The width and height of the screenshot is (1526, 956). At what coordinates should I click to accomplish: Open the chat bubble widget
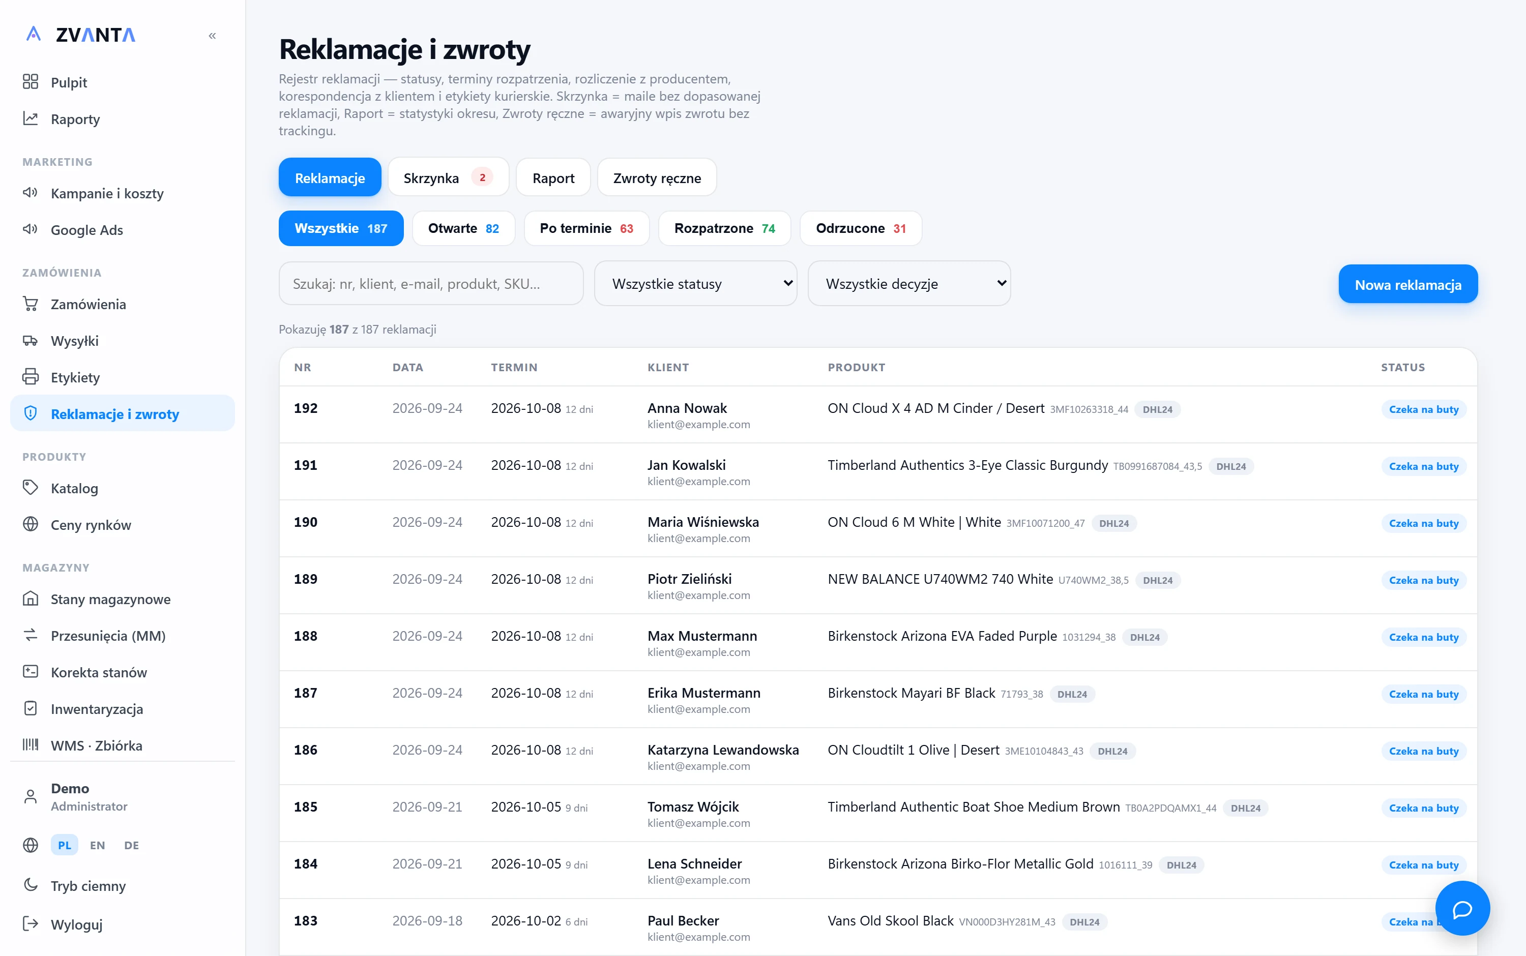tap(1462, 909)
